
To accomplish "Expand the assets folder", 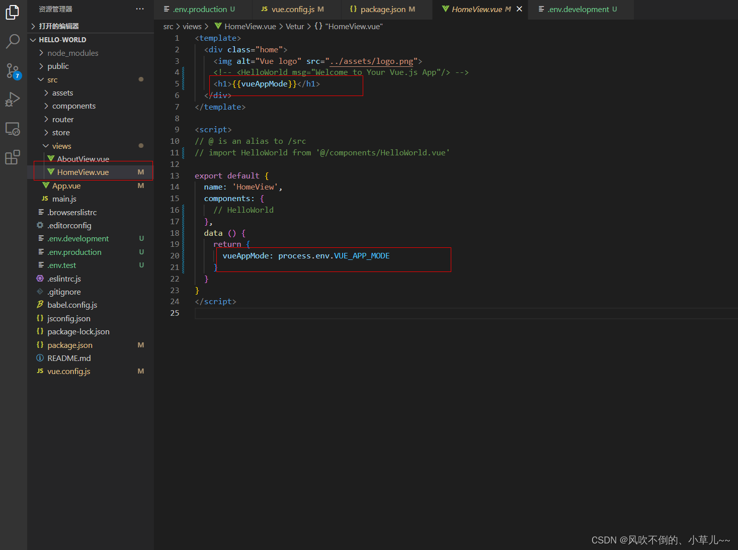I will [x=91, y=93].
